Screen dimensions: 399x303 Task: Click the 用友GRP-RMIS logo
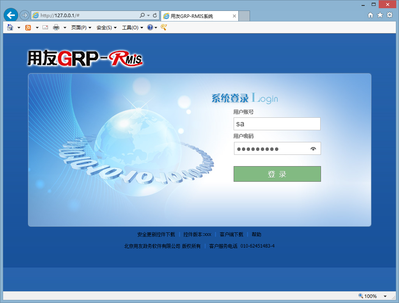pyautogui.click(x=85, y=58)
